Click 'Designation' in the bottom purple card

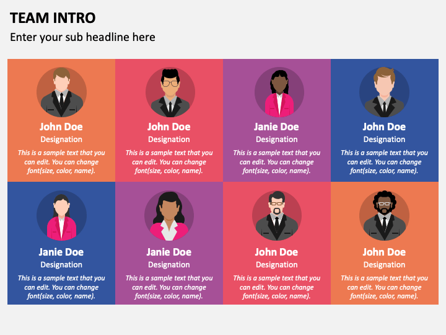[169, 265]
